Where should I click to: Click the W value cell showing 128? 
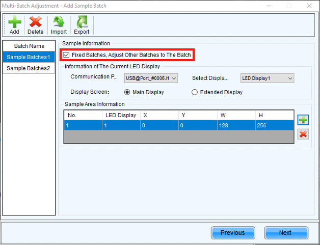pyautogui.click(x=236, y=125)
